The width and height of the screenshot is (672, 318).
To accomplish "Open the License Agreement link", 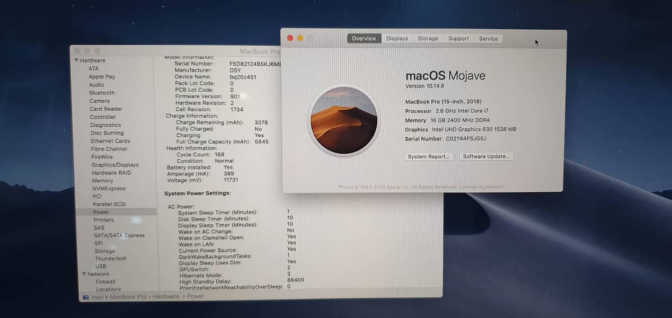I will click(482, 187).
